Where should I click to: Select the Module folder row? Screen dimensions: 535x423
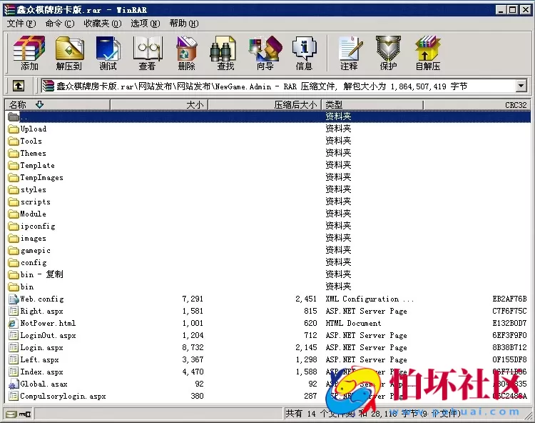click(267, 214)
